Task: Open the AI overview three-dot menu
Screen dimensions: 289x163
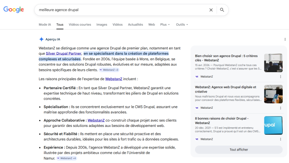Action: [285, 39]
